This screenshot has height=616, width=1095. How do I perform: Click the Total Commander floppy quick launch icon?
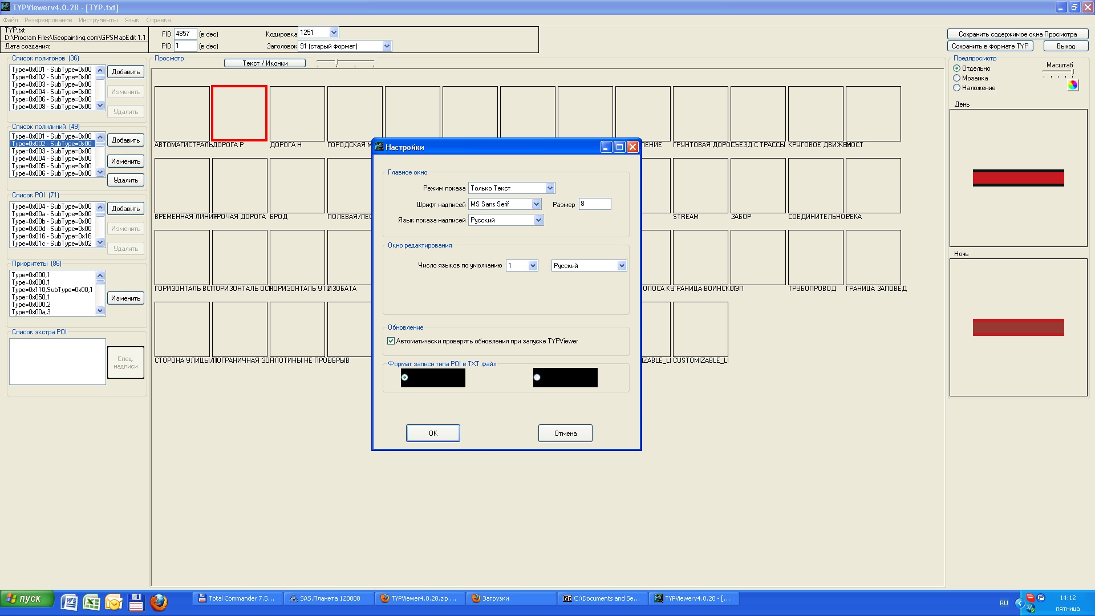(136, 602)
